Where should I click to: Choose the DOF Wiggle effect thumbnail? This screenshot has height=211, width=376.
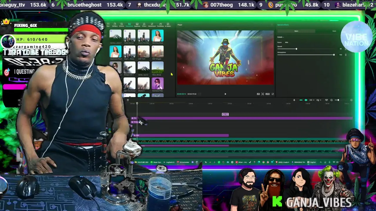tap(158, 52)
